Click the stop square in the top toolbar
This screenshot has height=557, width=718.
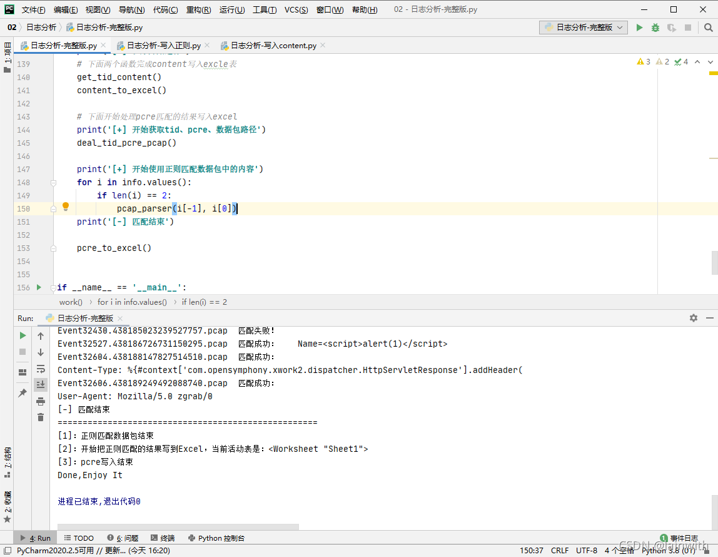688,28
